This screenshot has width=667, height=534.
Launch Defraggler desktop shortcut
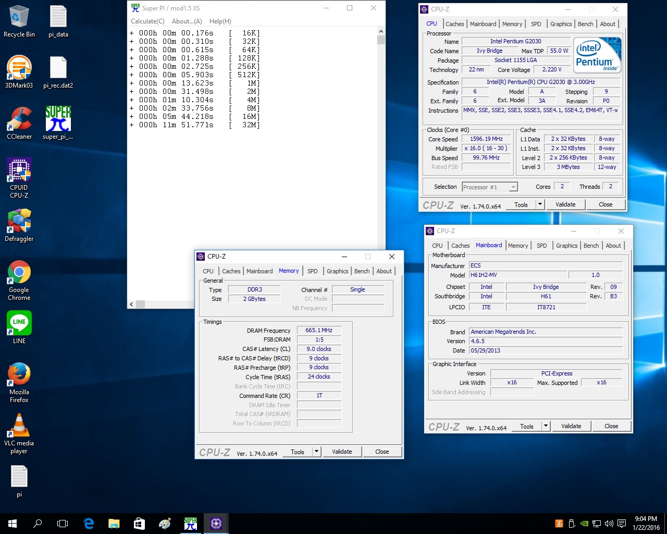tap(19, 225)
